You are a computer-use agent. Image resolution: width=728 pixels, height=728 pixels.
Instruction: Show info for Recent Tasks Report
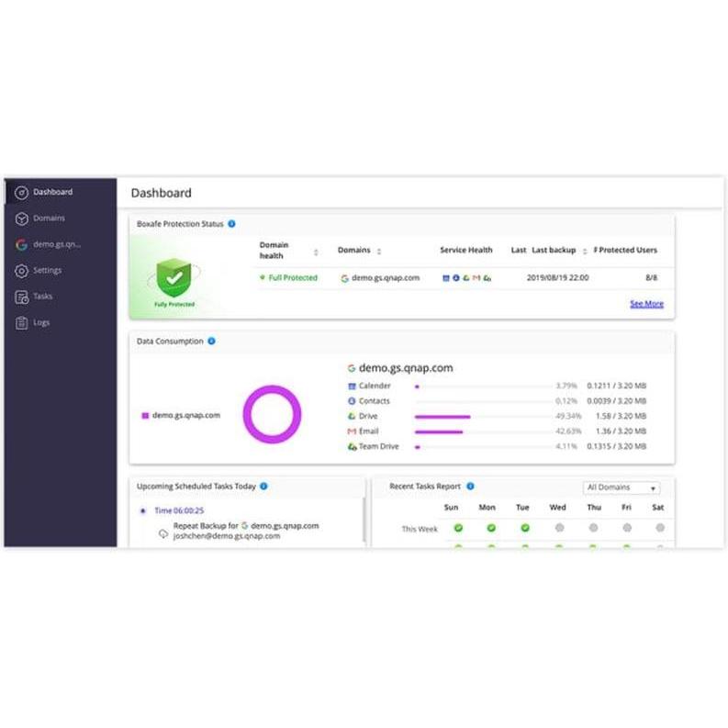tap(470, 487)
